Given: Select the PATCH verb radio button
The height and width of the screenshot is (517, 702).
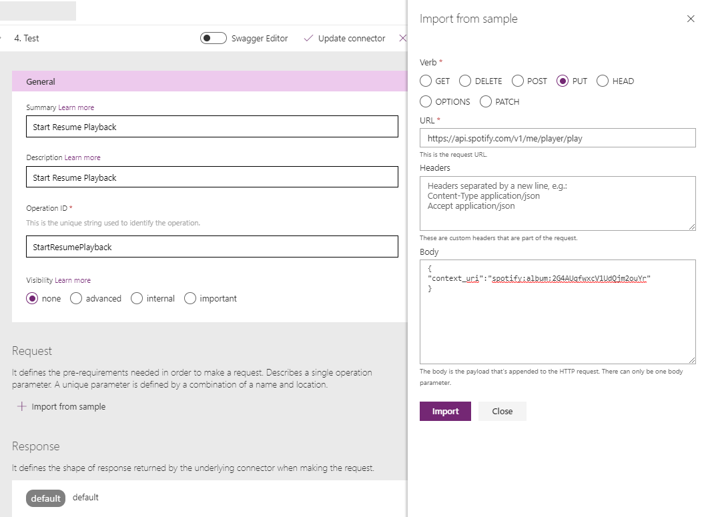Looking at the screenshot, I should pos(486,102).
